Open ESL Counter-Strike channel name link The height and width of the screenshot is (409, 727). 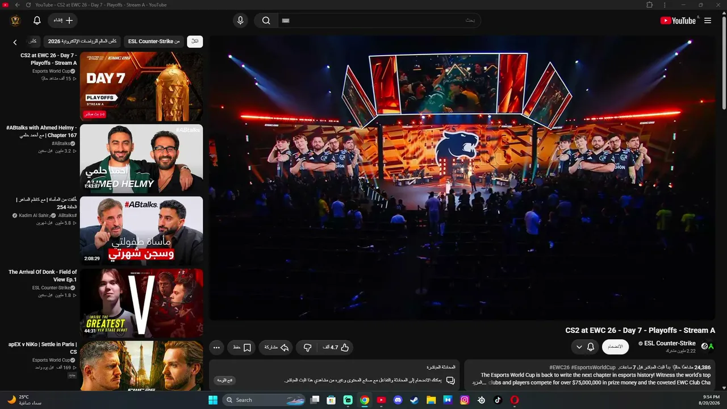(x=670, y=343)
